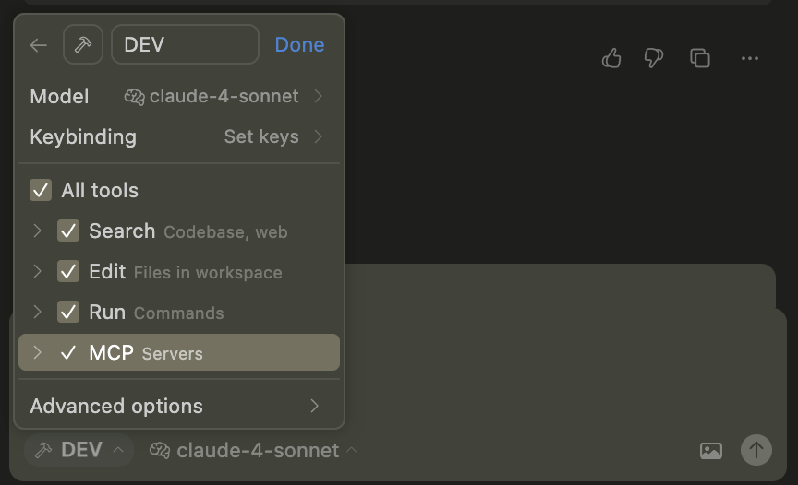
Task: Click the back arrow icon
Action: [39, 45]
